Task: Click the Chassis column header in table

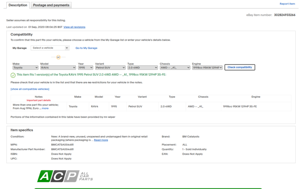Action: point(203,97)
